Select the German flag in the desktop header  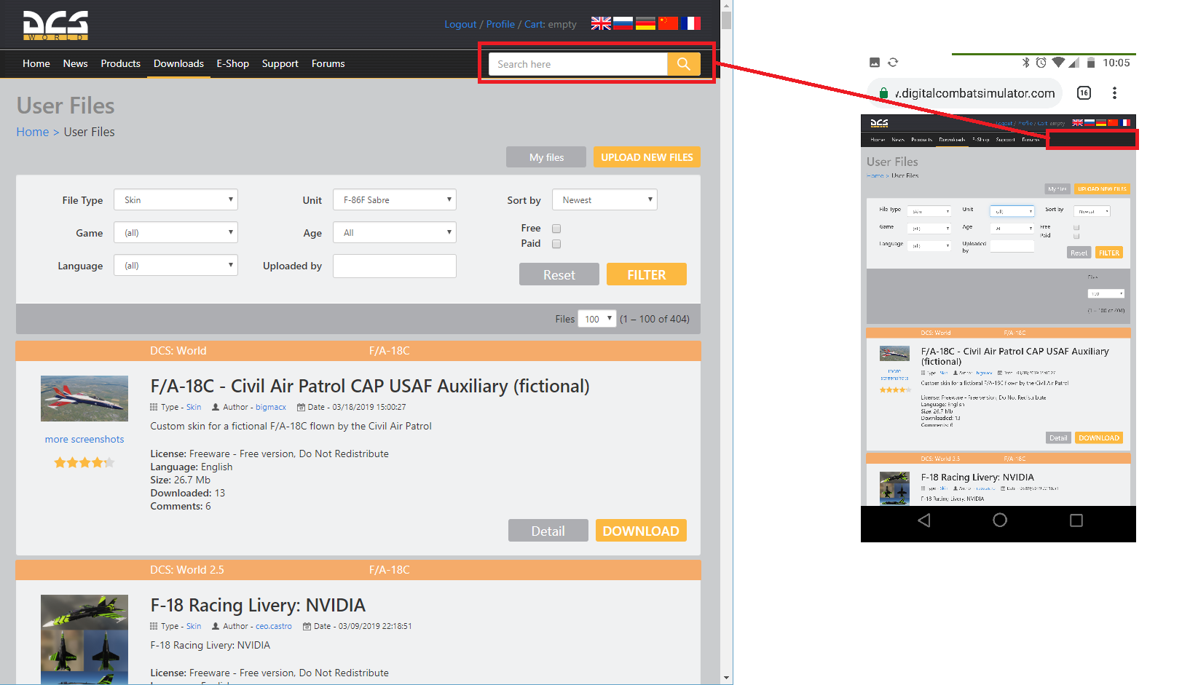point(645,23)
